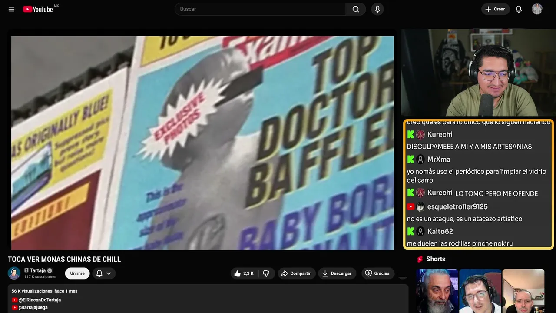Open the account avatar menu

point(537,9)
